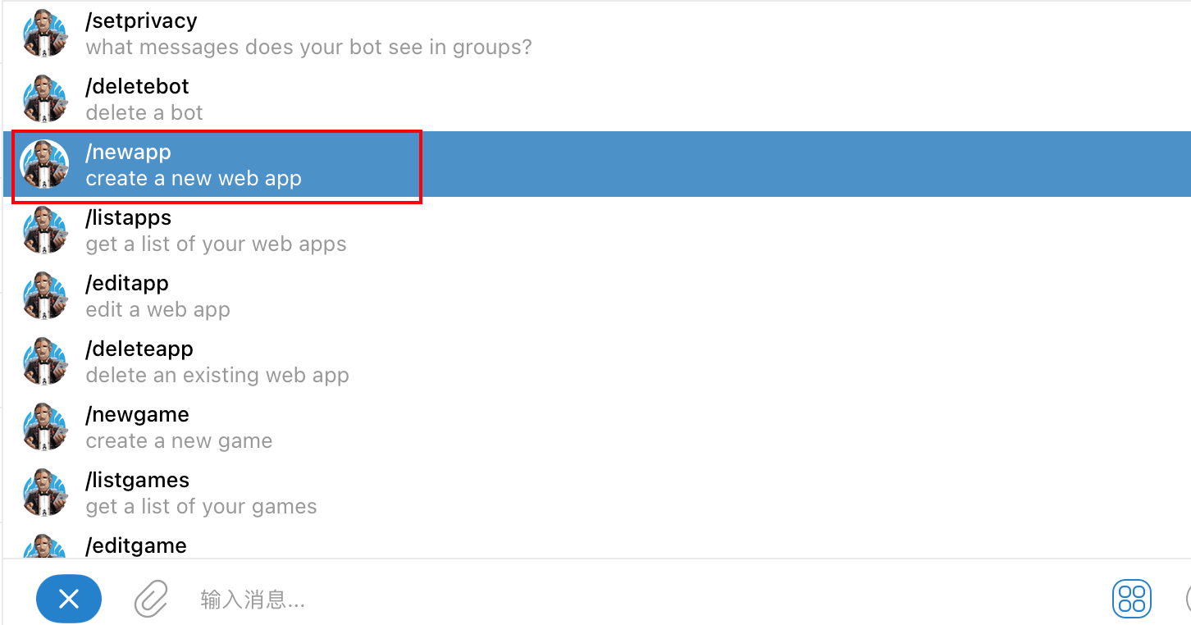Click the avatar beside /listgames
Screen dimensions: 1191x625
coord(45,493)
